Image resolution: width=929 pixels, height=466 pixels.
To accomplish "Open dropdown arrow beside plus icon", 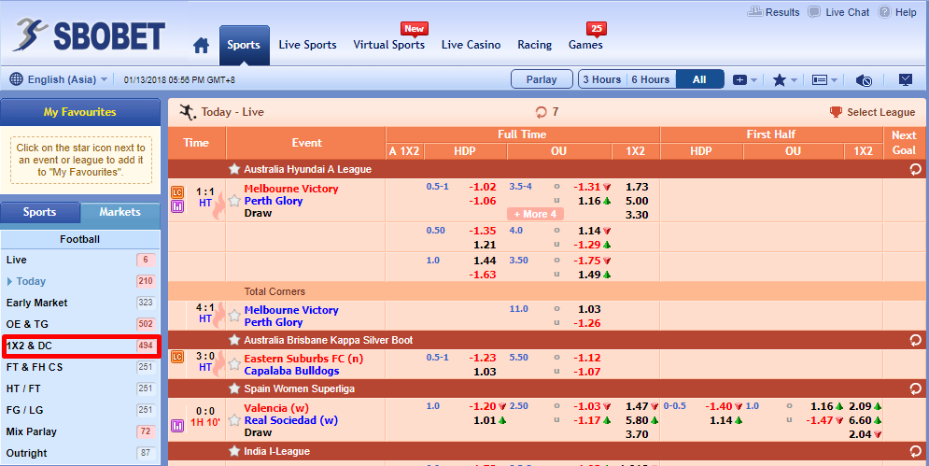I will (x=754, y=80).
